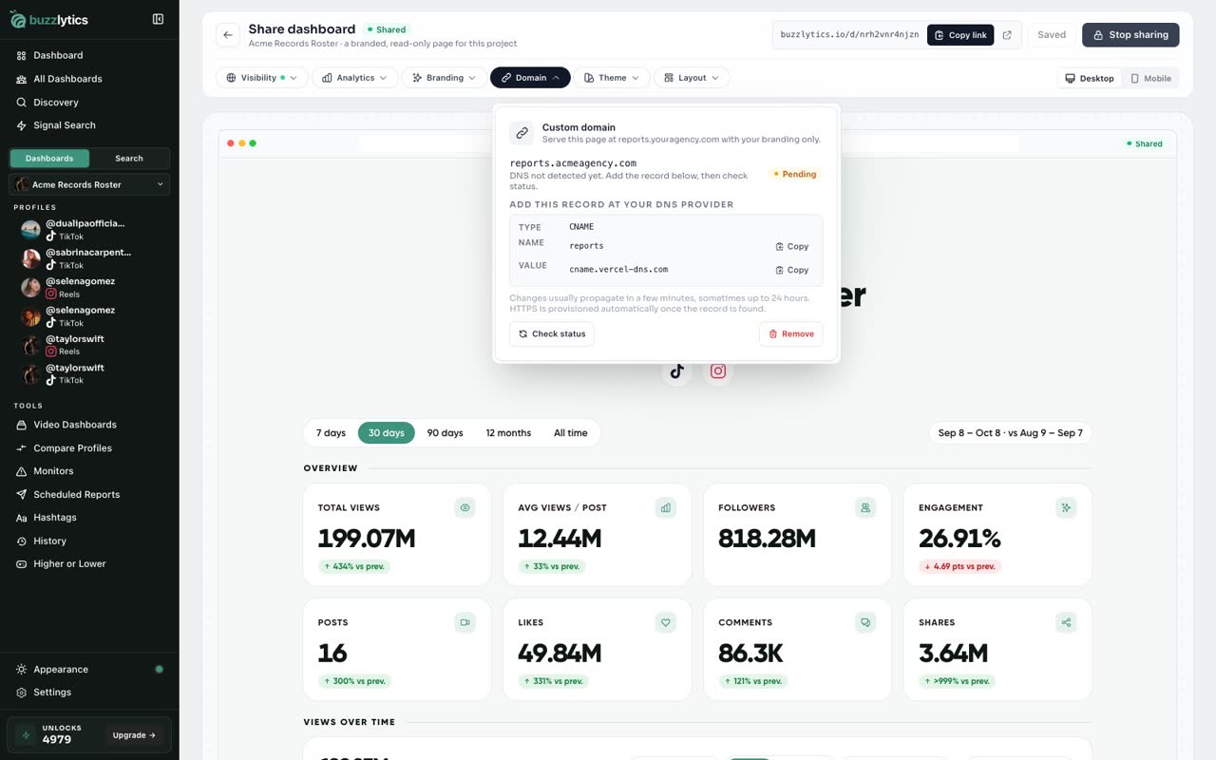
Task: Click the video icon on Posts card
Action: click(x=465, y=623)
